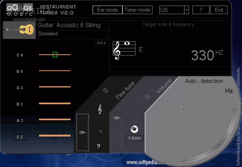Click the N neutral clef option

100,131
